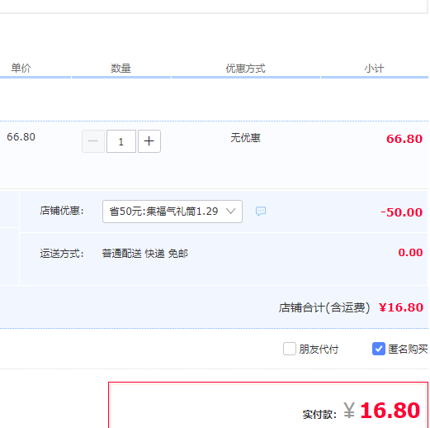Click the plus quantity button
Screen dimensions: 430x428
tap(149, 141)
